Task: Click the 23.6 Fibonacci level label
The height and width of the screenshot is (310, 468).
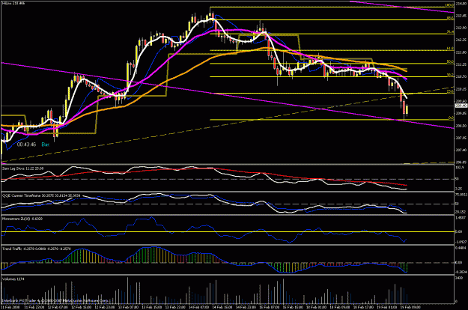Action: pos(450,91)
